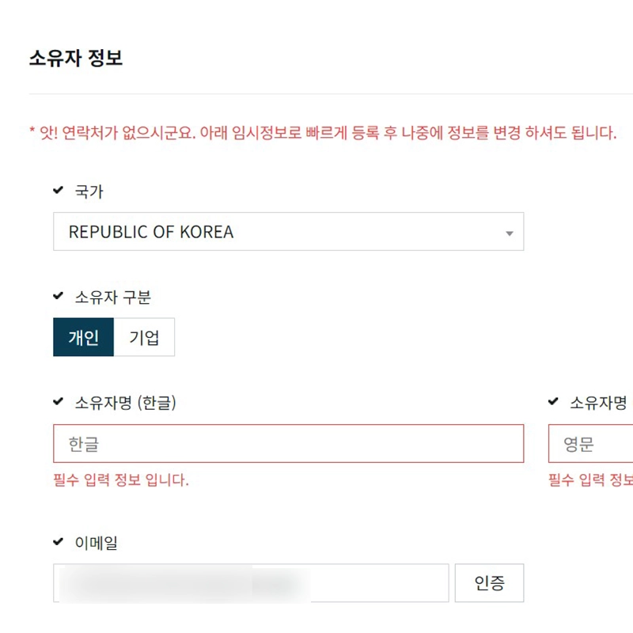
Task: Click the checkmark icon beside 국가 label
Action: point(59,190)
